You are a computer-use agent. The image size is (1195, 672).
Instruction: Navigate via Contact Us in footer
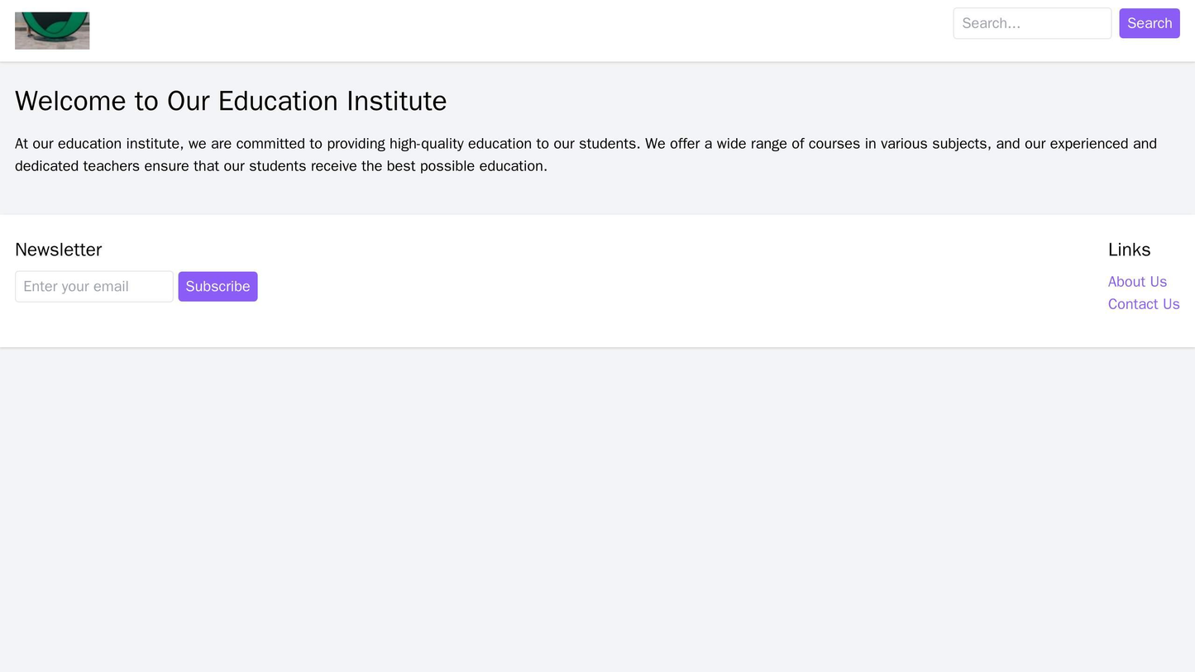[1143, 303]
